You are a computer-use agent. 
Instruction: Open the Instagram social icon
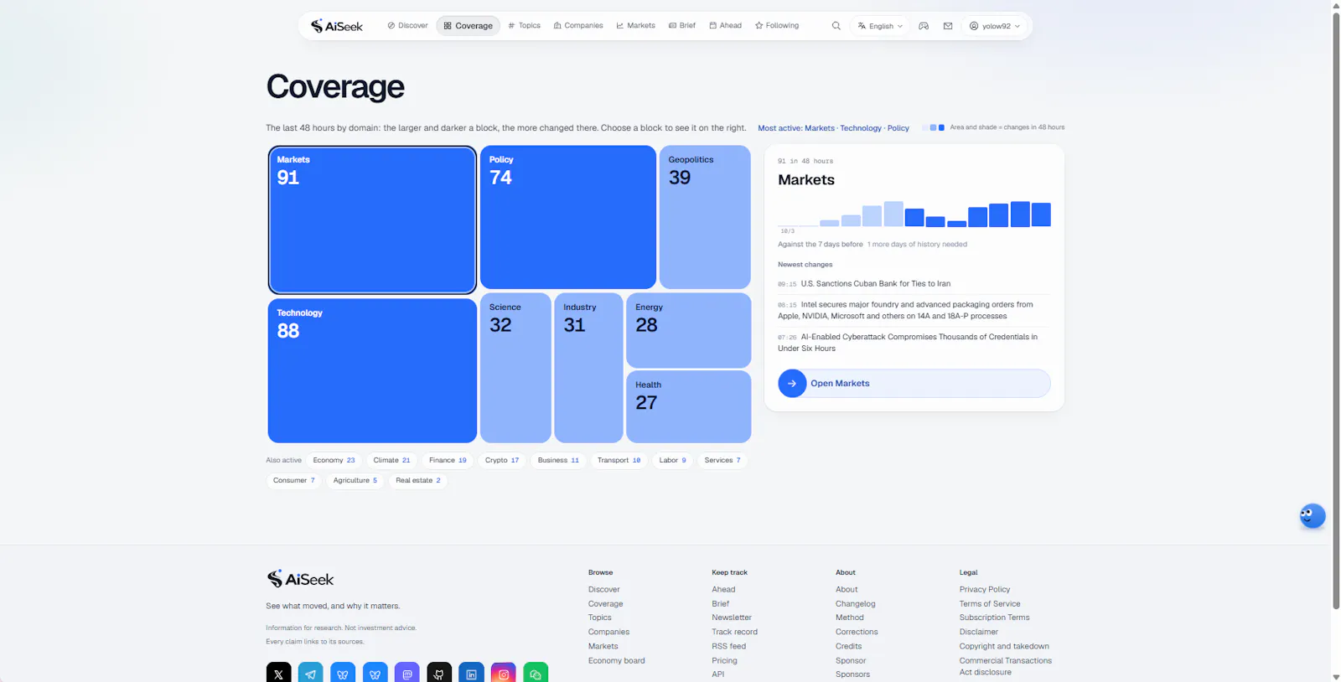point(504,673)
